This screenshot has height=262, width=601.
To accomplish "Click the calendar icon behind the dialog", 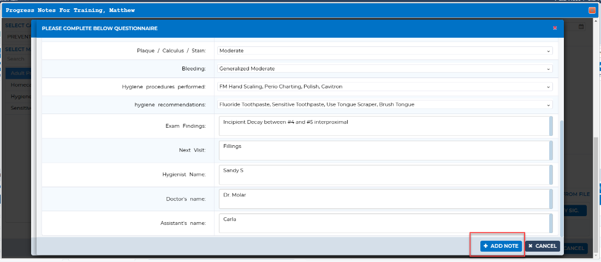I will tap(581, 27).
